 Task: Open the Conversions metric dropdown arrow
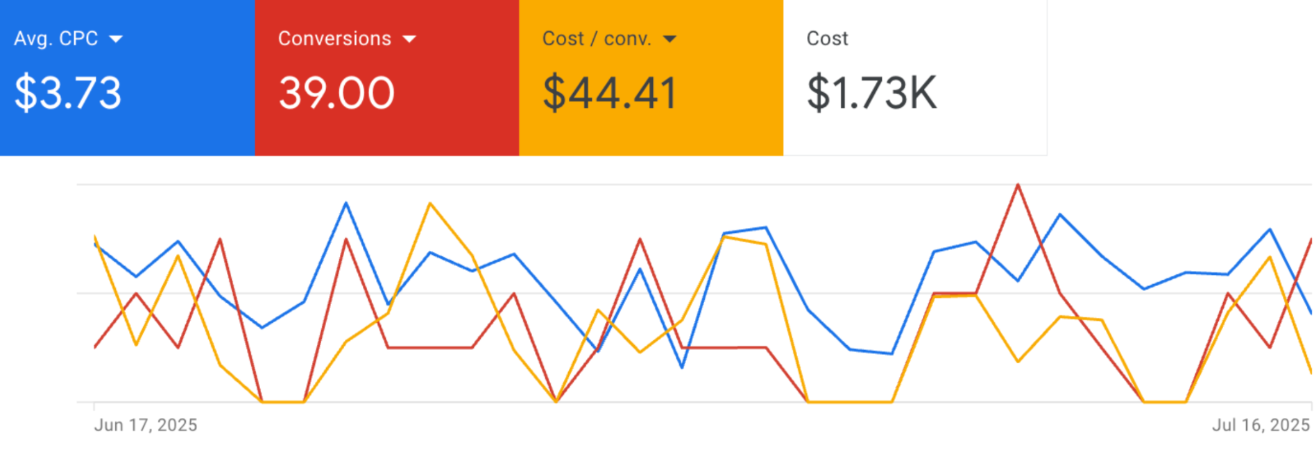tap(409, 39)
